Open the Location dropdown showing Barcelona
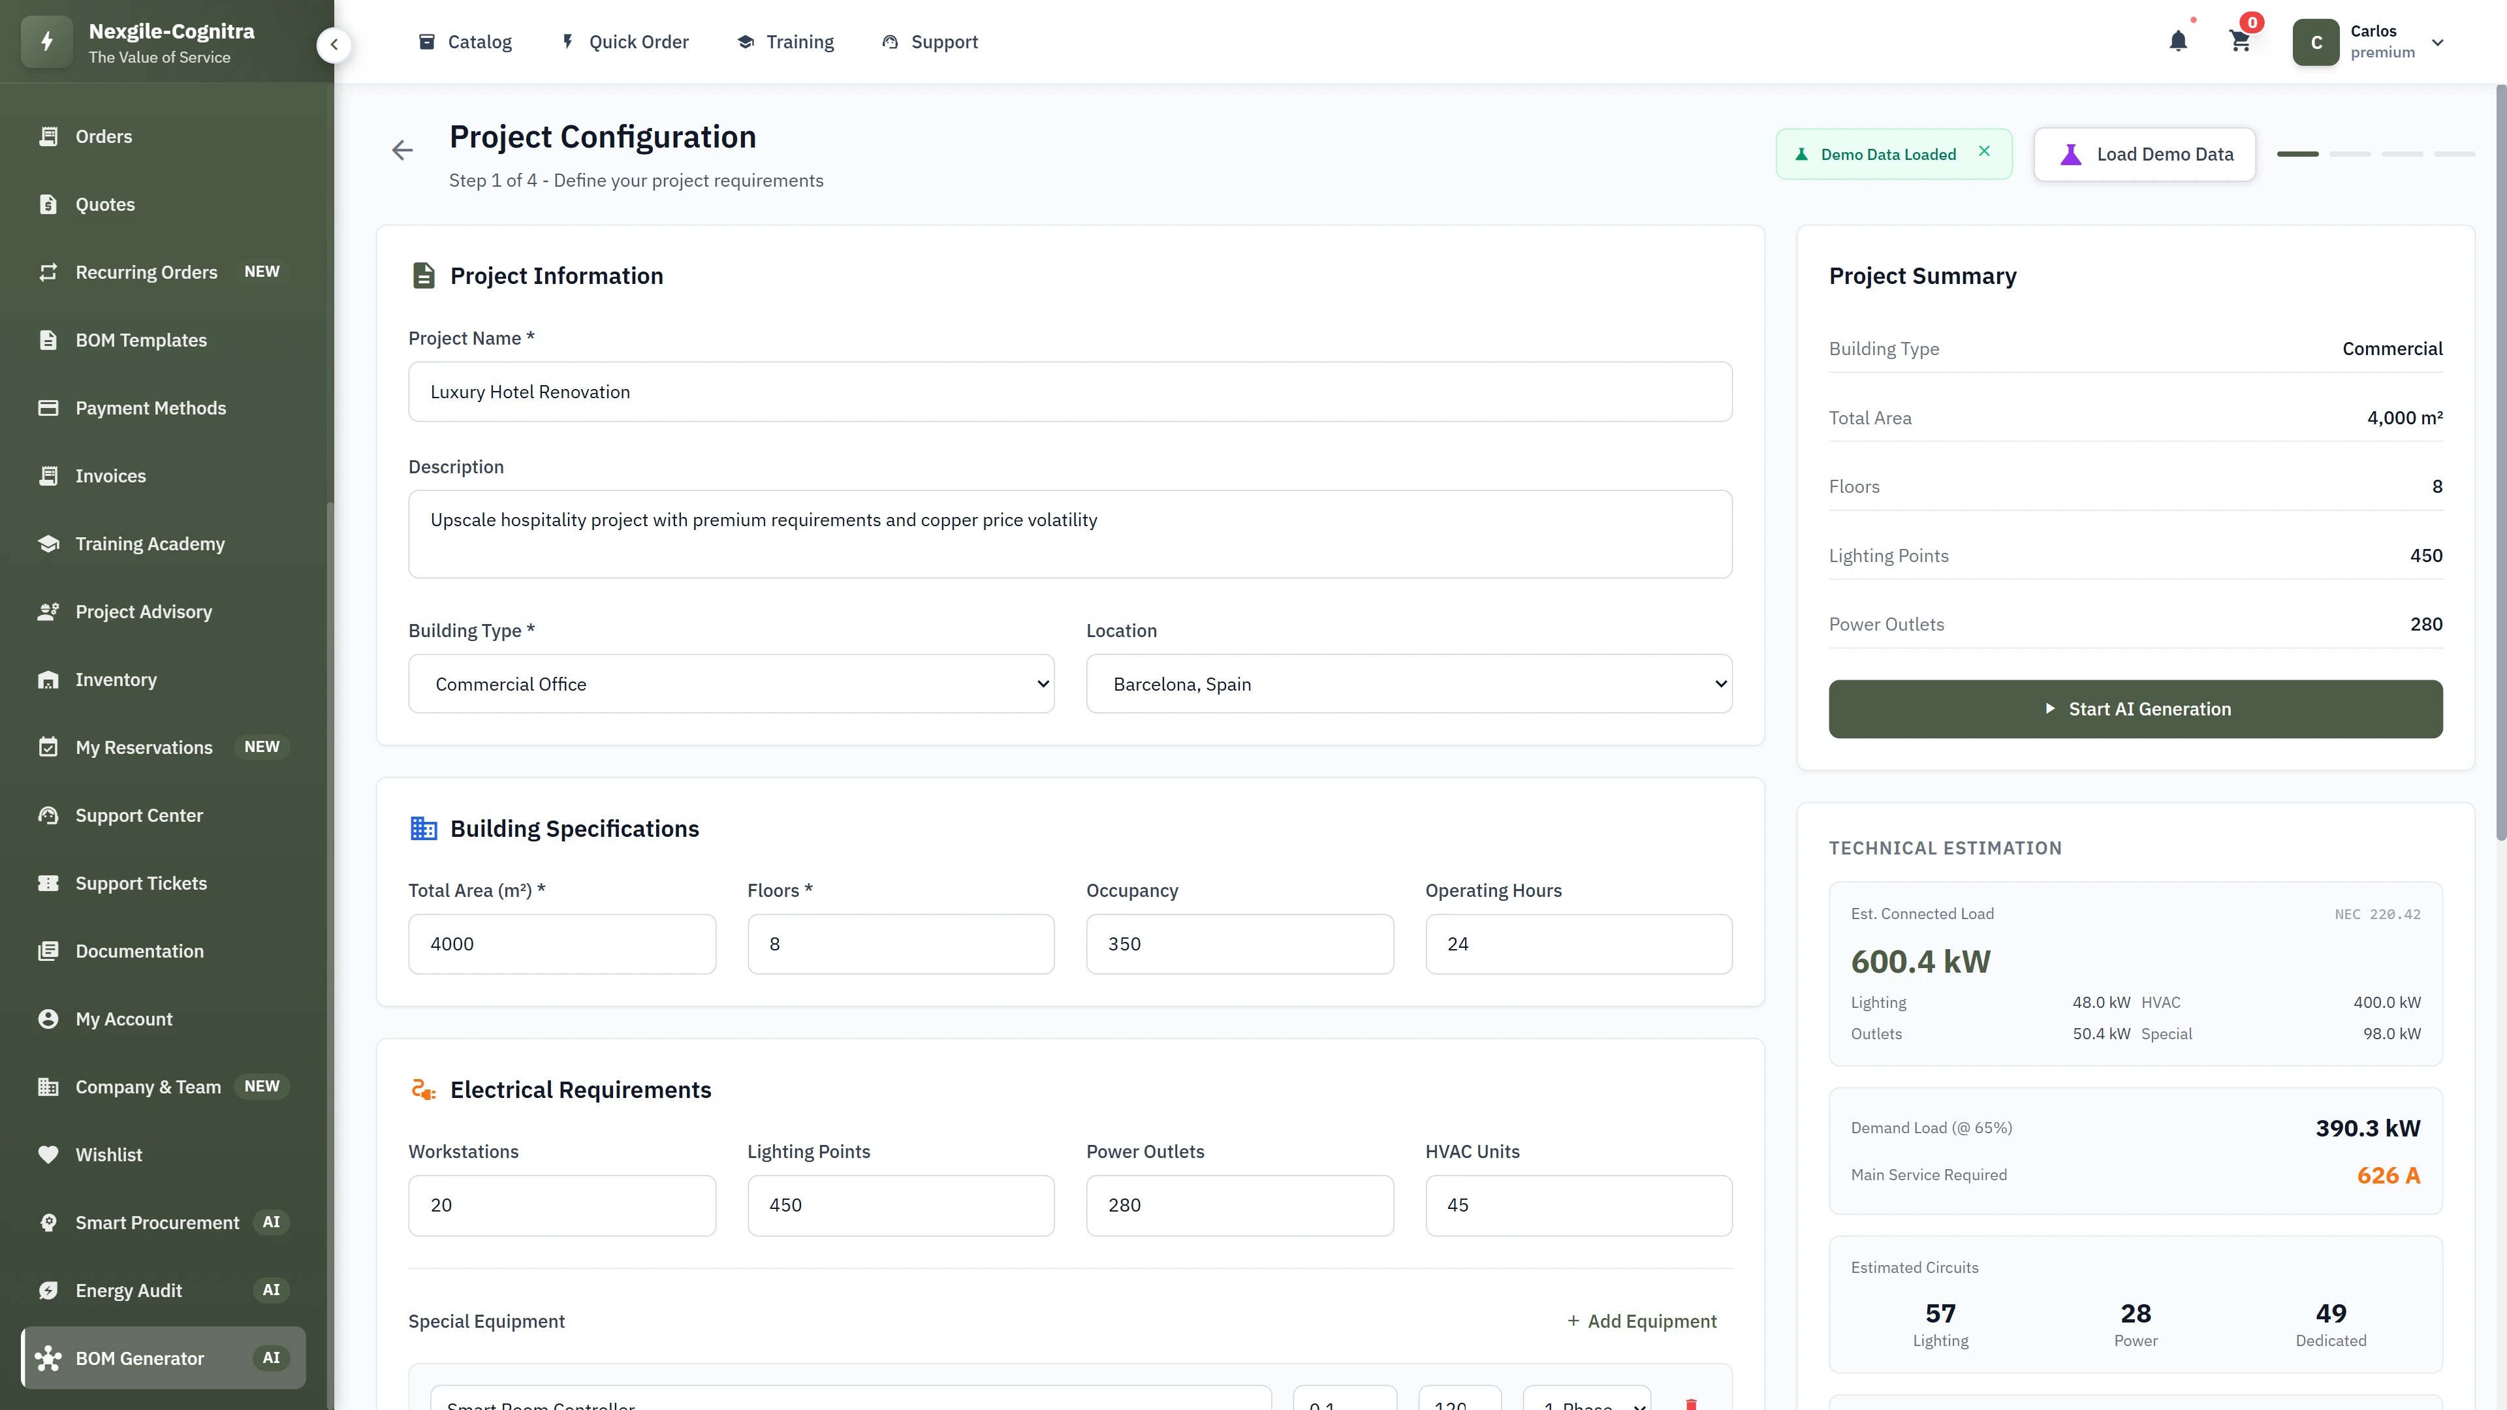This screenshot has height=1410, width=2507. (x=1408, y=684)
